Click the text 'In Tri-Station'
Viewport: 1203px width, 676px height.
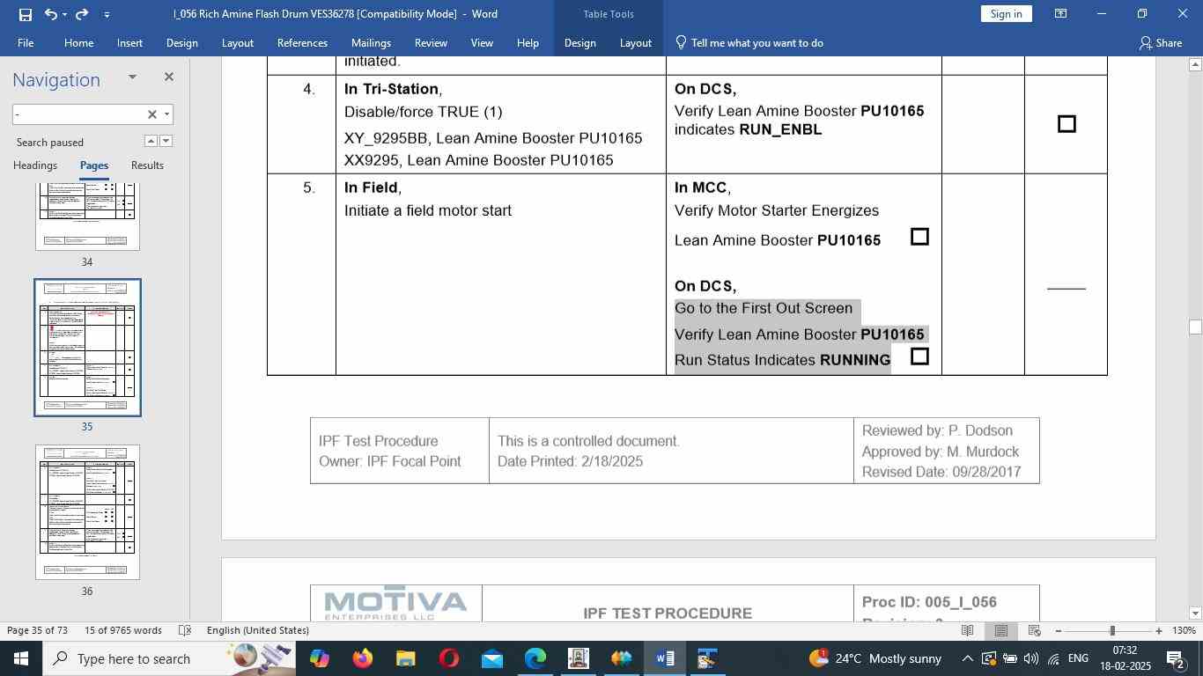(391, 89)
